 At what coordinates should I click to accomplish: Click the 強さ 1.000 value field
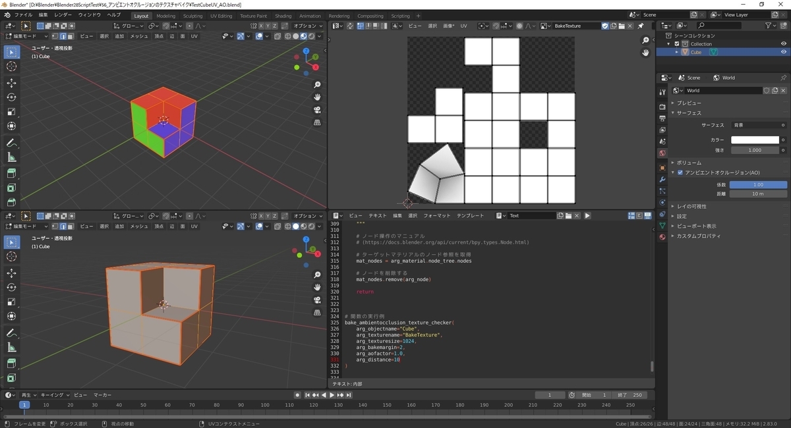tap(755, 150)
